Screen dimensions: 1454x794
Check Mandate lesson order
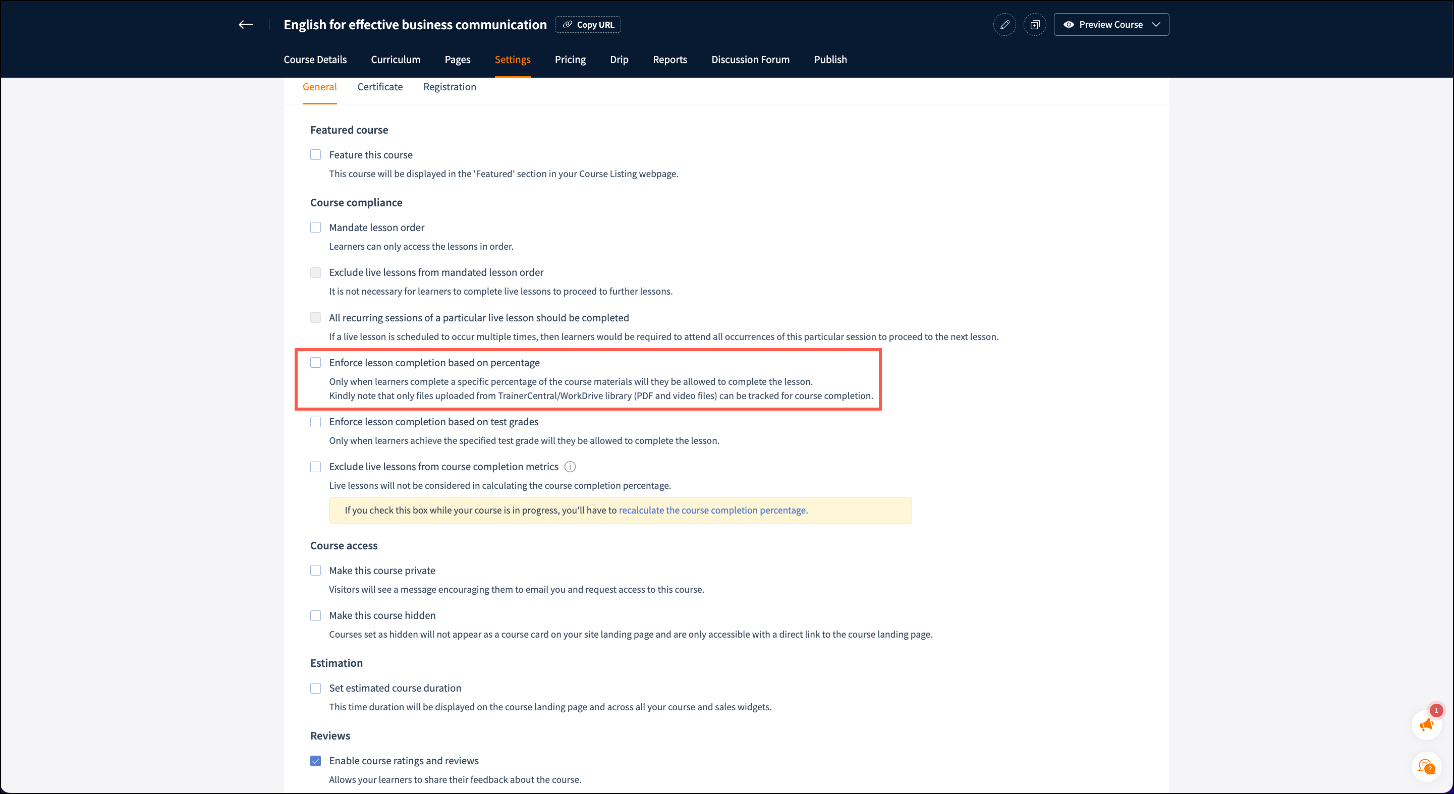point(315,228)
